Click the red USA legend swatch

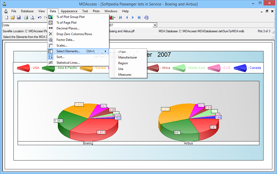pos(24,68)
